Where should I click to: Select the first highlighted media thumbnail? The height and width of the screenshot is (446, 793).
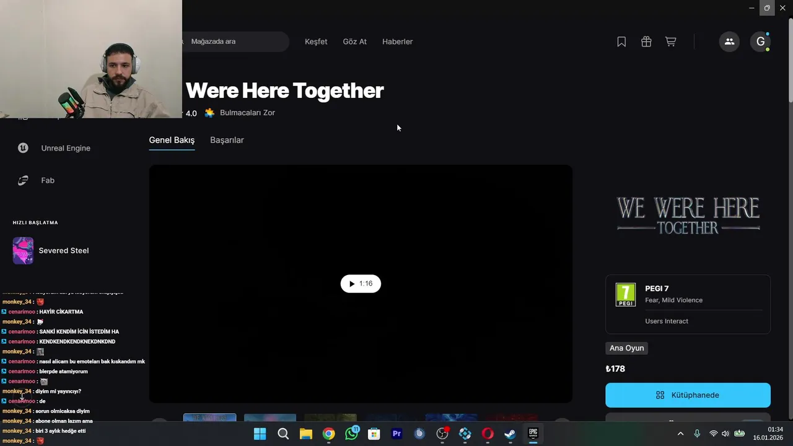pyautogui.click(x=209, y=418)
